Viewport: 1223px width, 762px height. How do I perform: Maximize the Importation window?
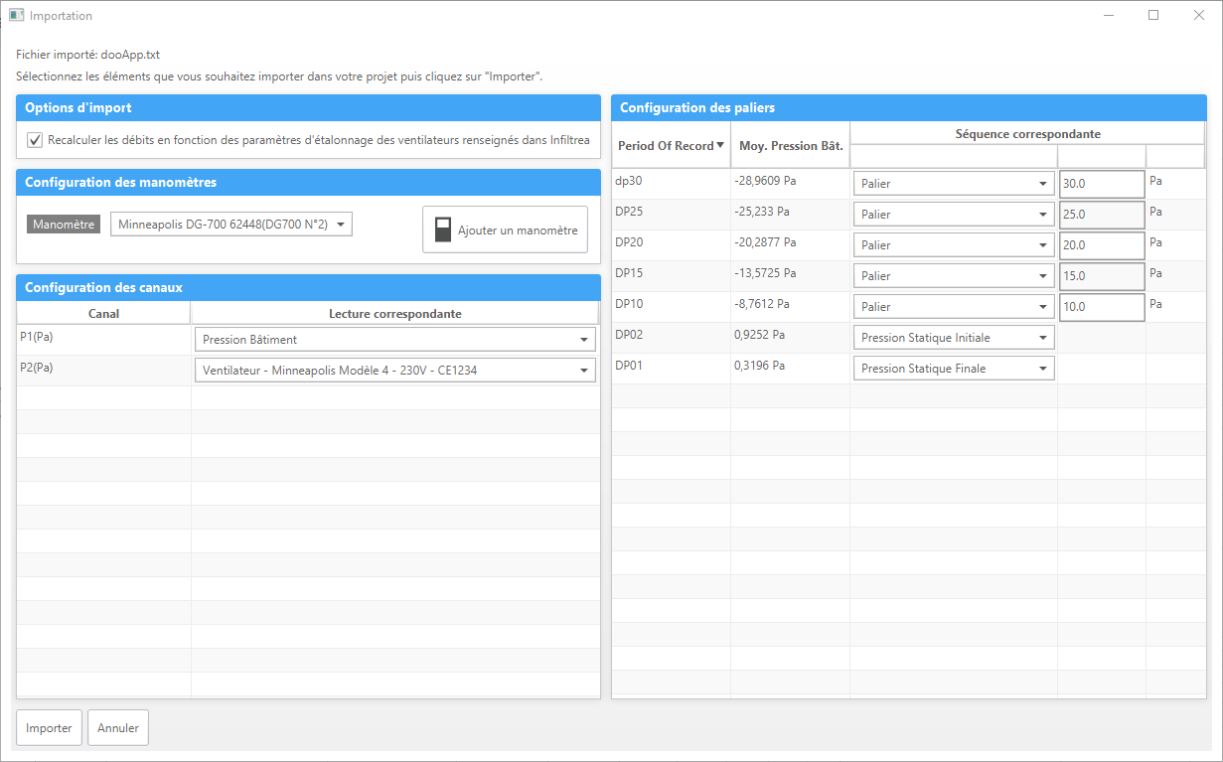point(1153,15)
